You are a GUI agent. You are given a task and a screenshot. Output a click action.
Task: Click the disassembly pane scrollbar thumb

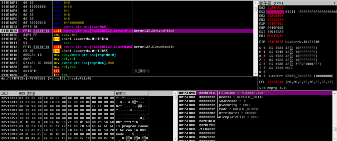pyautogui.click(x=255, y=9)
